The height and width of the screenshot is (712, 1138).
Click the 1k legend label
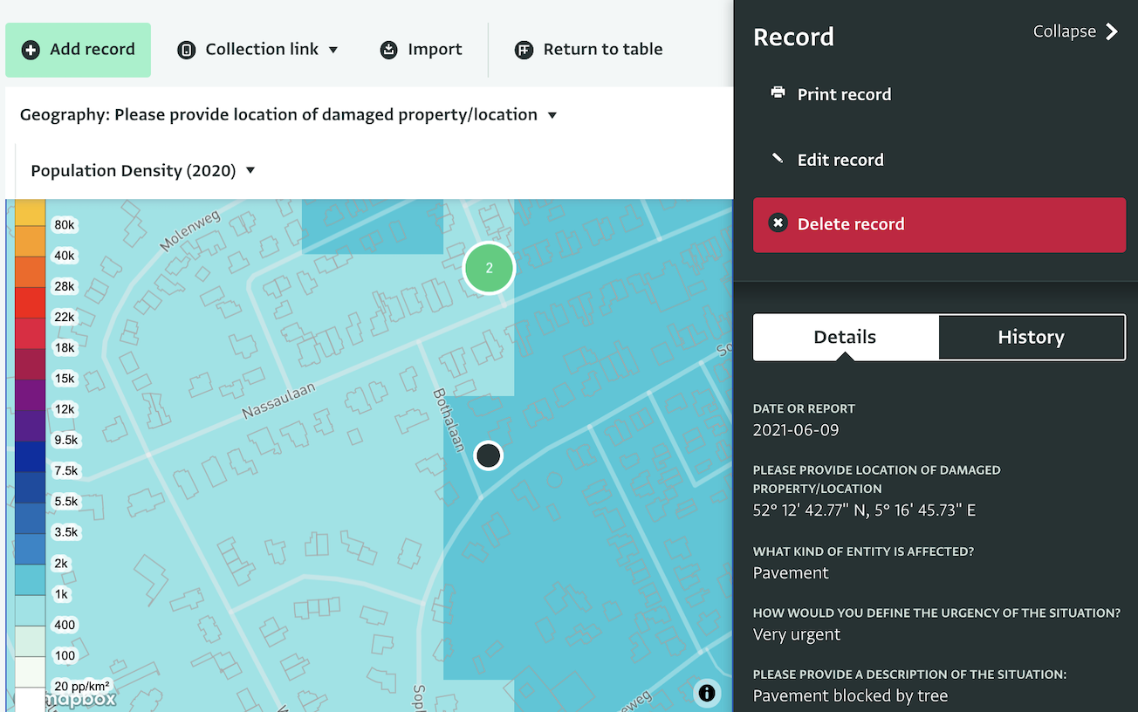point(61,594)
